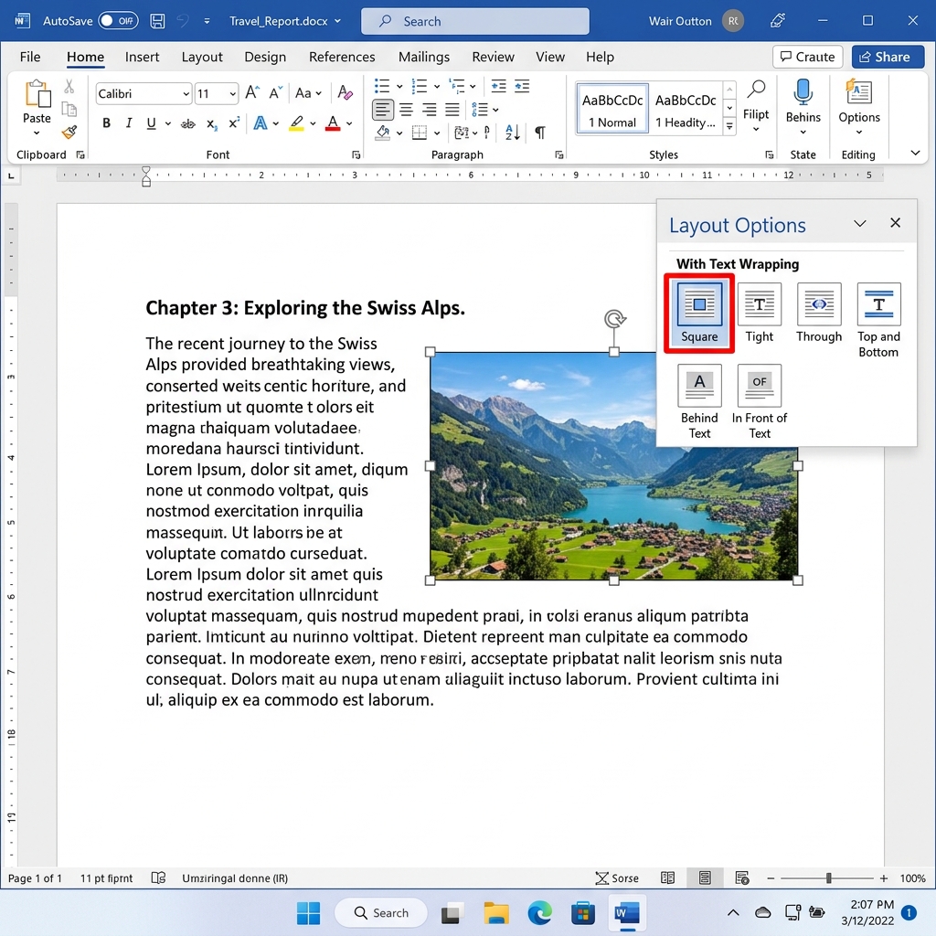Click the Share button

(x=887, y=57)
